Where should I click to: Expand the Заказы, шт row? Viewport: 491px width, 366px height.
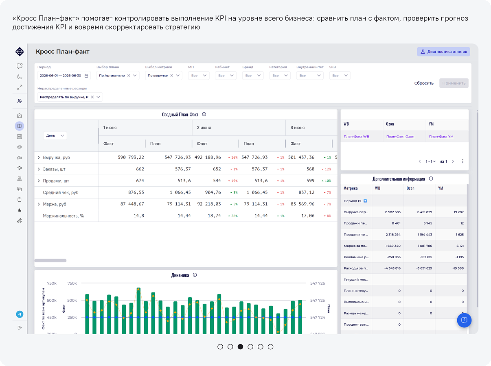pos(39,169)
